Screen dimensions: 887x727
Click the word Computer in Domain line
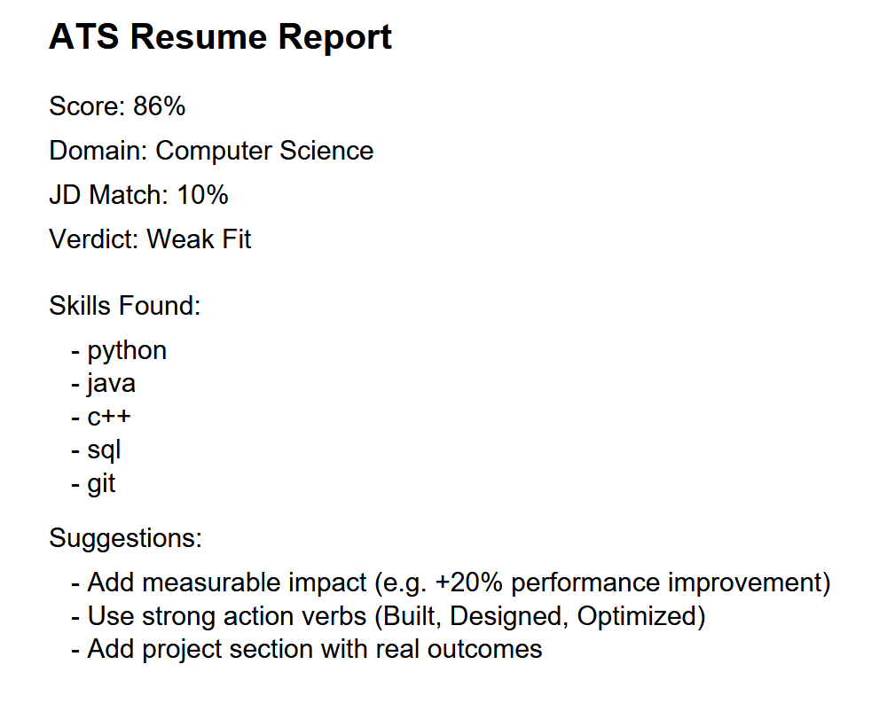[x=213, y=151]
